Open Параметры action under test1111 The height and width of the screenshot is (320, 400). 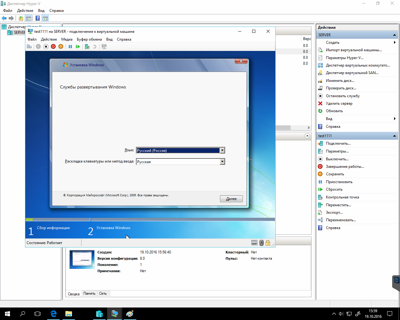[337, 151]
